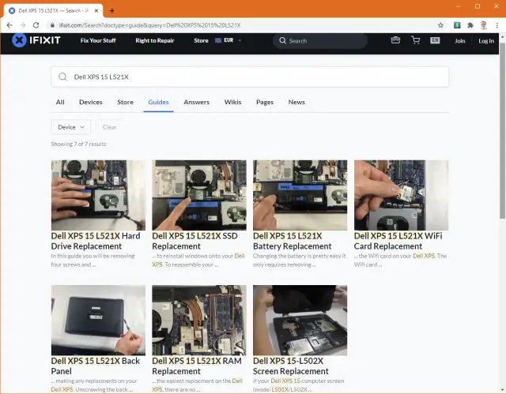Click WiFi Card Replacement thumbnail image
This screenshot has height=394, width=506.
click(401, 195)
